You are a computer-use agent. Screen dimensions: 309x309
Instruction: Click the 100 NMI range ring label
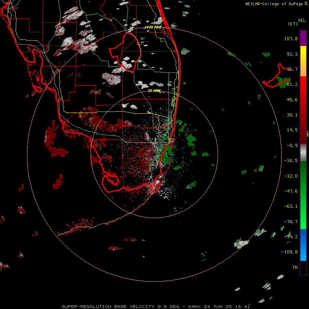[154, 27]
